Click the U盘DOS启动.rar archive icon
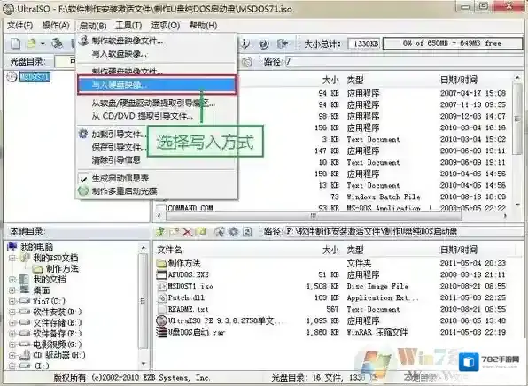The height and width of the screenshot is (386, 528). coord(162,332)
